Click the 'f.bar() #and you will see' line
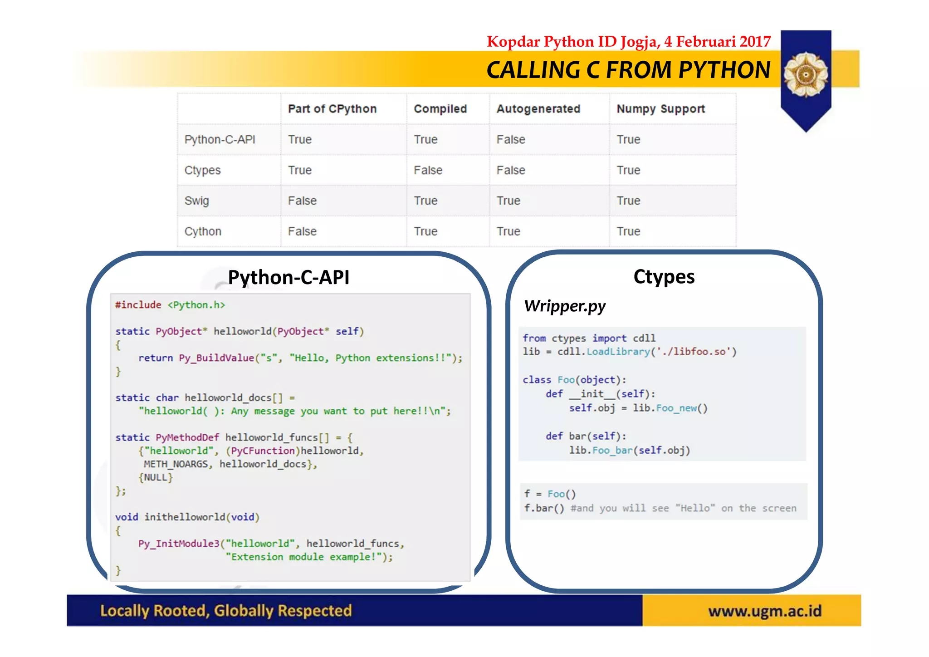The height and width of the screenshot is (657, 929). pos(660,508)
